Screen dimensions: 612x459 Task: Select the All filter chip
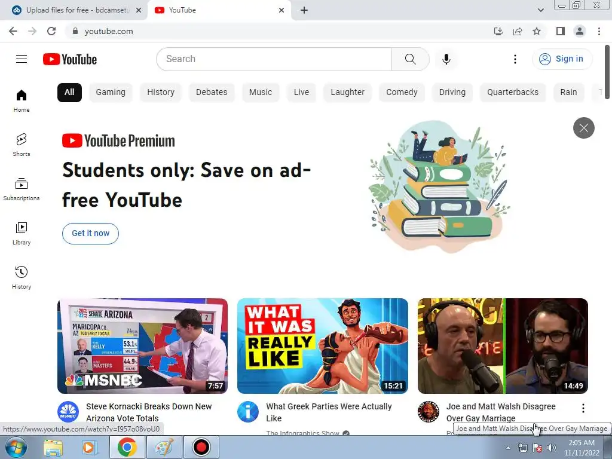point(69,93)
